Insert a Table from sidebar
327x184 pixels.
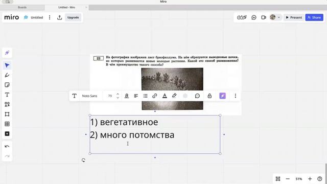[x=7, y=124]
